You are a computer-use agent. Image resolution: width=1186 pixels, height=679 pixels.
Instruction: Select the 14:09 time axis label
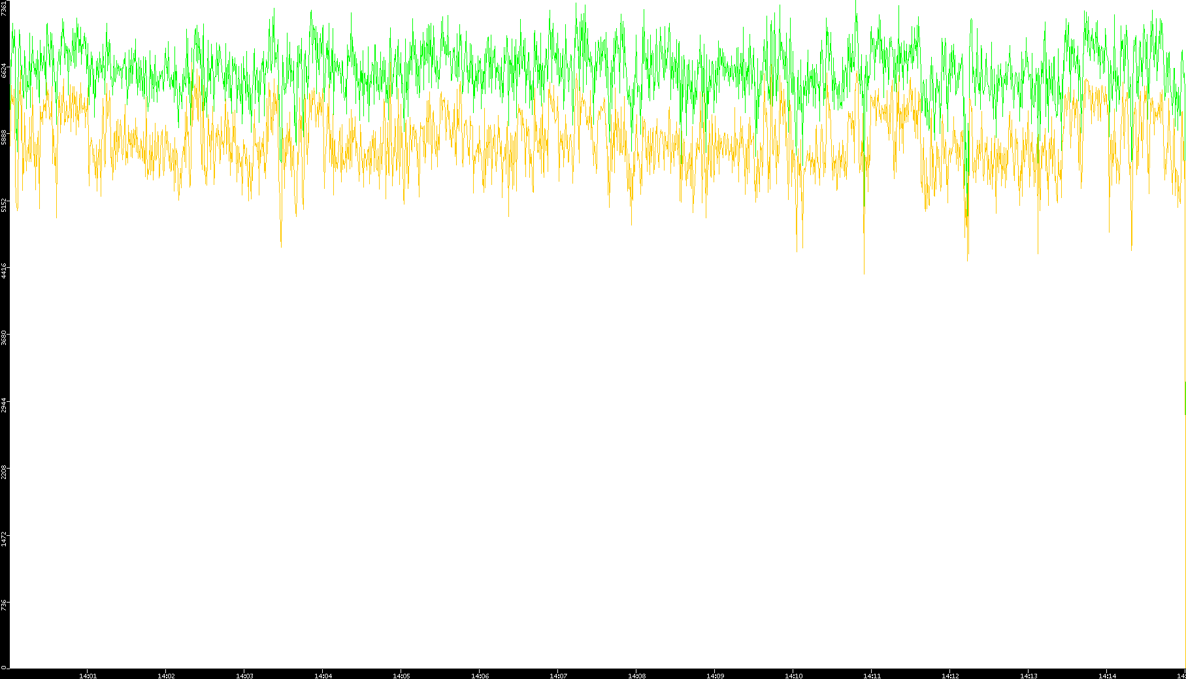coord(715,676)
